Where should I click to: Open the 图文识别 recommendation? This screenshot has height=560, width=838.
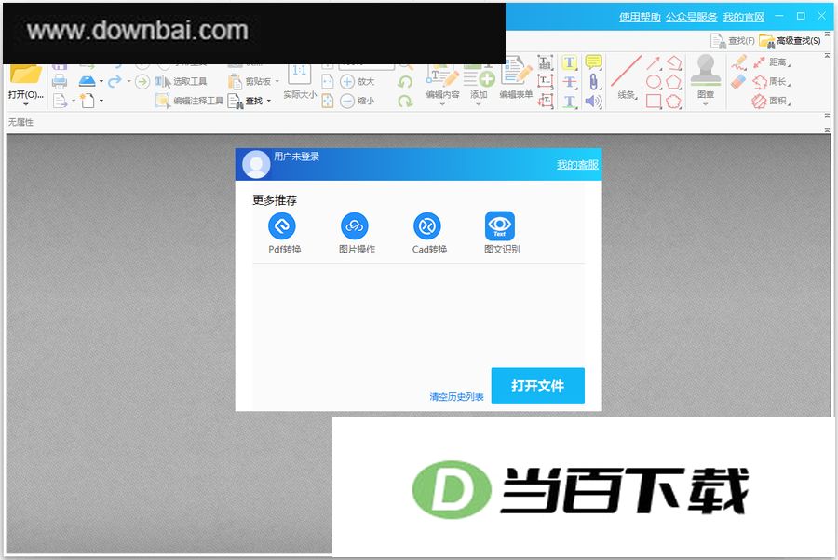tap(501, 233)
